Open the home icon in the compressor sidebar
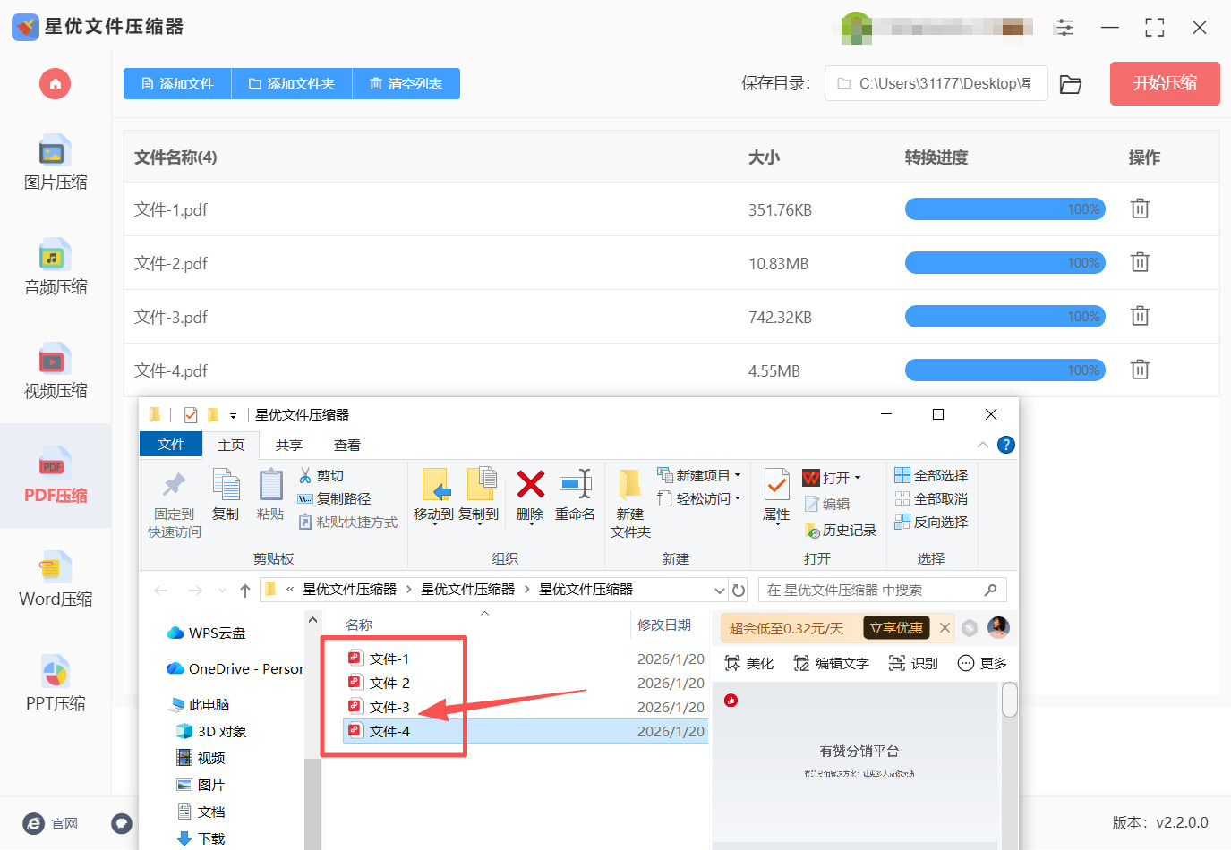The height and width of the screenshot is (850, 1231). pyautogui.click(x=55, y=84)
